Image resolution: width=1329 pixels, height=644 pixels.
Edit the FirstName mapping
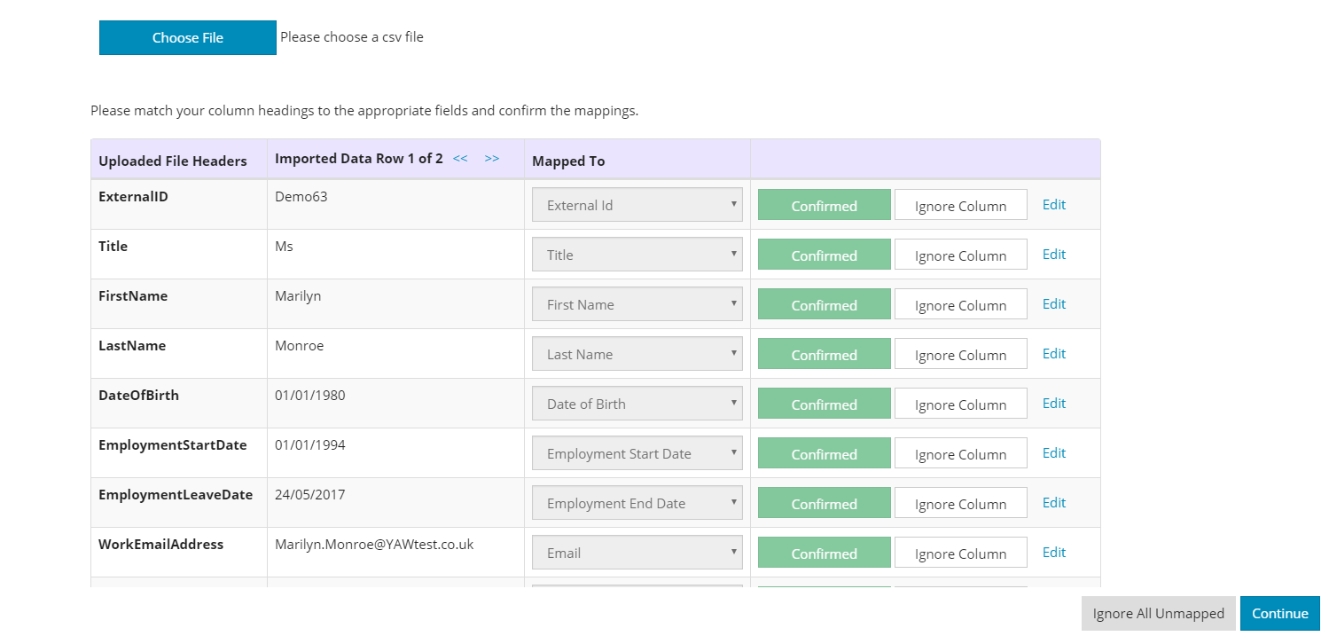point(1053,303)
